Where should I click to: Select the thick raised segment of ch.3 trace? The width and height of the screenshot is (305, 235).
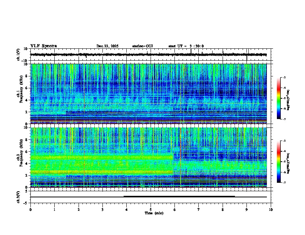[x=179, y=197]
